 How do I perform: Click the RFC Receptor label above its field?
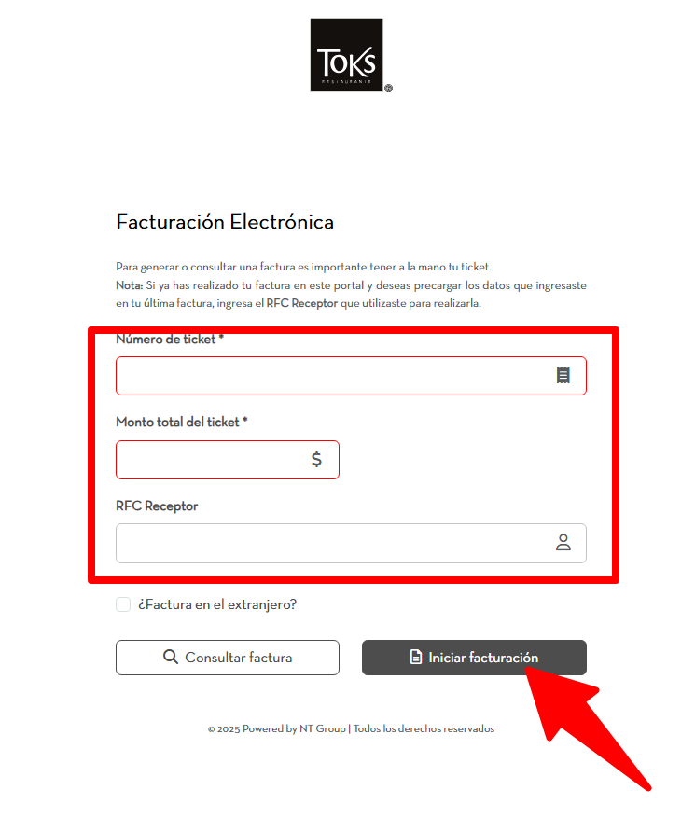pyautogui.click(x=157, y=506)
